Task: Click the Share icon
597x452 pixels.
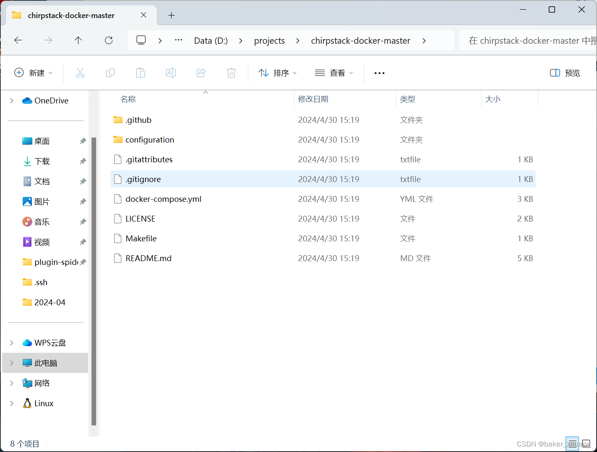Action: [x=201, y=72]
